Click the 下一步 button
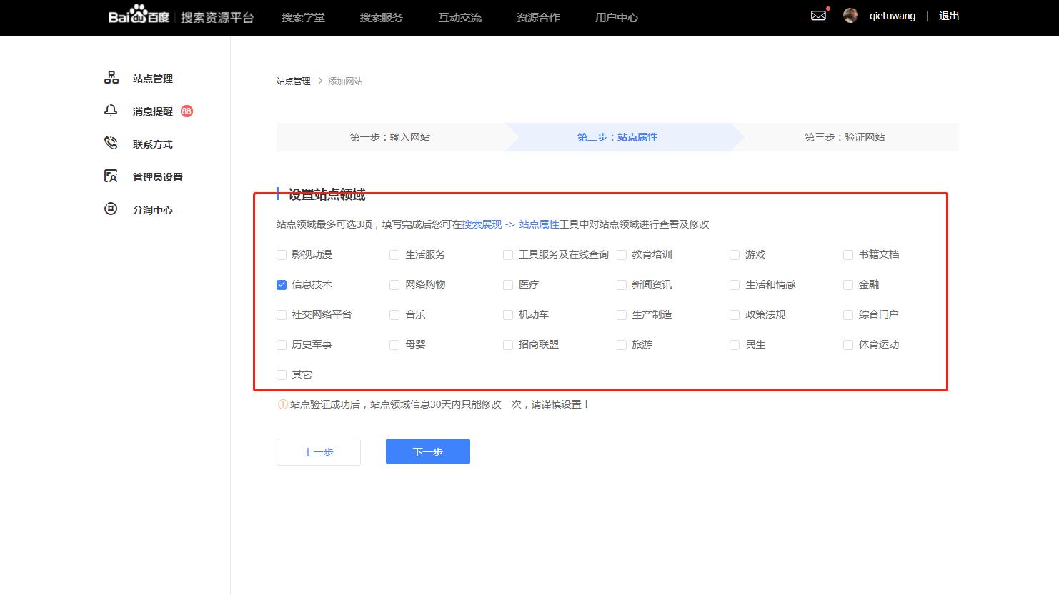Screen dimensions: 1059x595 (x=427, y=451)
